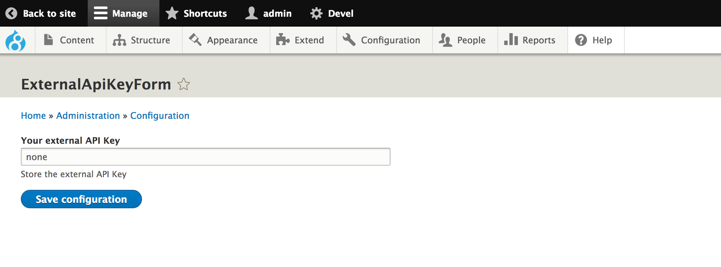Open the Content menu label
721x267 pixels.
tap(77, 40)
